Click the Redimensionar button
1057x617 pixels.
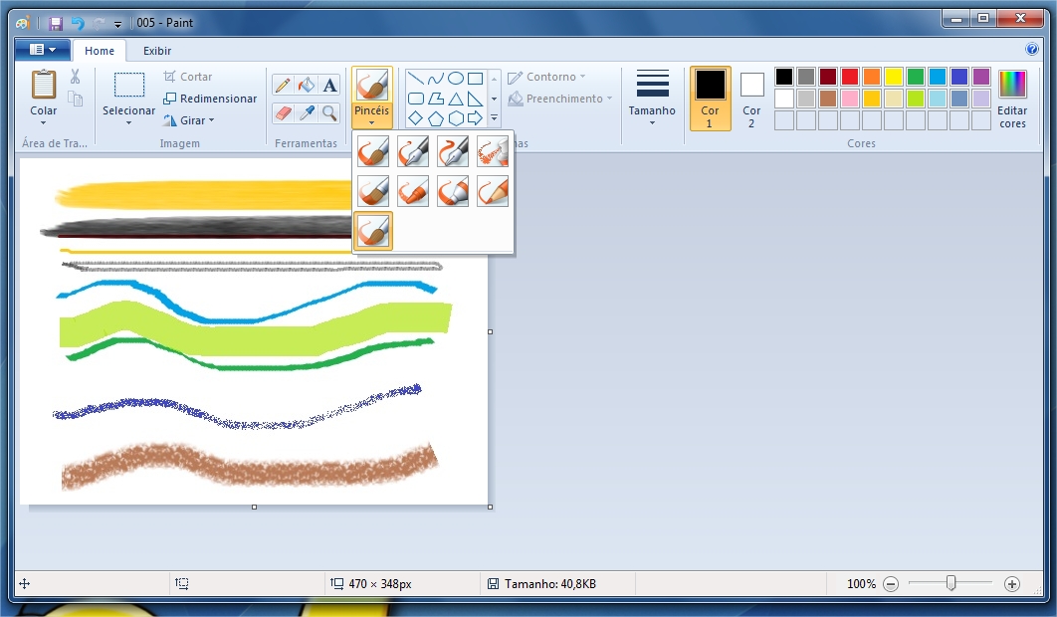[210, 99]
